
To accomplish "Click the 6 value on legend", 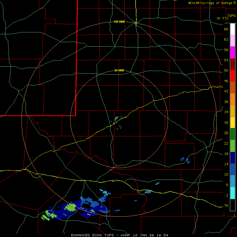I will 227,185.
